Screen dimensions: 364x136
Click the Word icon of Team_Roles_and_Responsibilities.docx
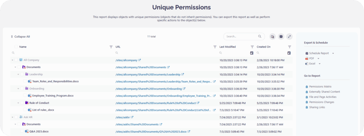pyautogui.click(x=30, y=81)
